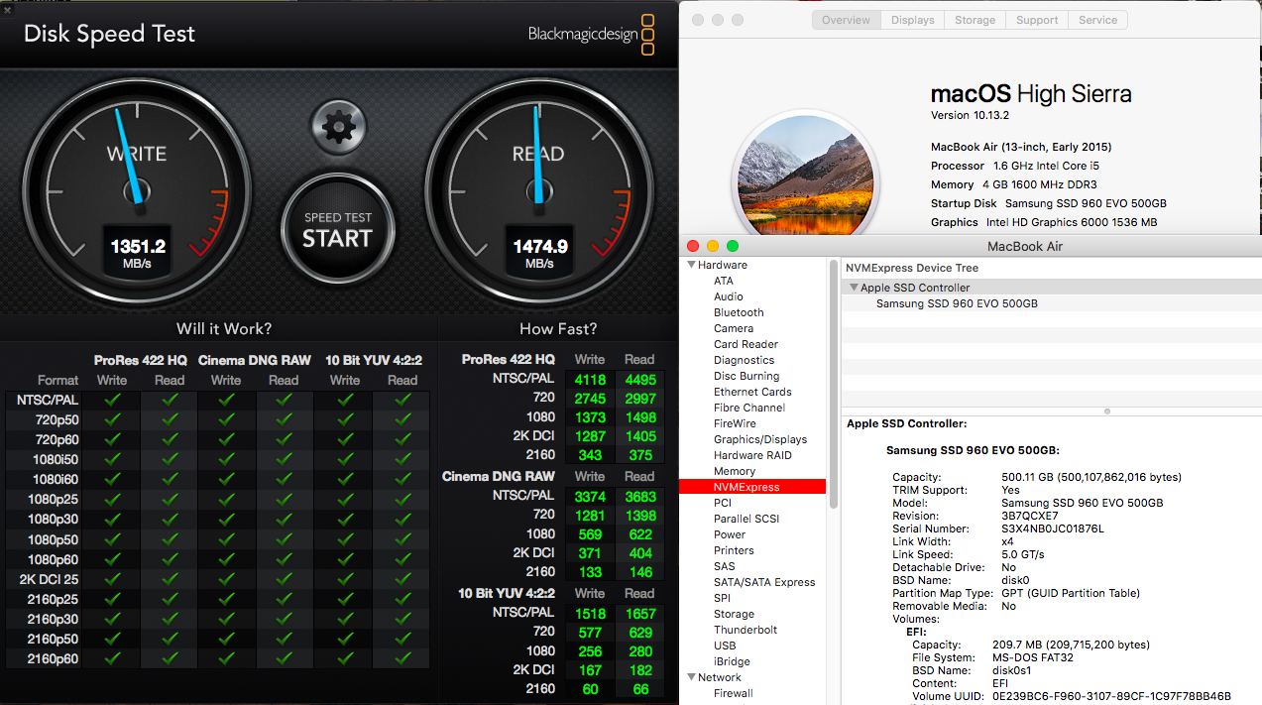Screen dimensions: 1262x705
Task: Select SATA/SATA Express entry
Action: 764,582
